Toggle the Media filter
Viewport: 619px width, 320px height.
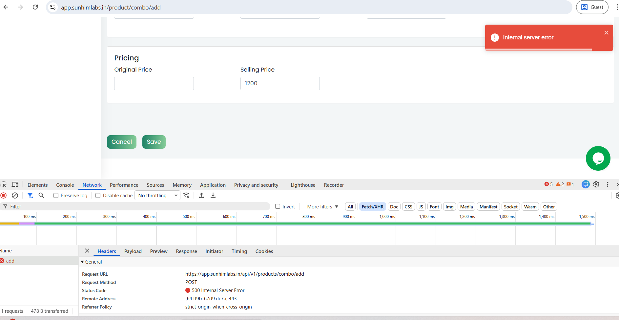[x=466, y=207]
